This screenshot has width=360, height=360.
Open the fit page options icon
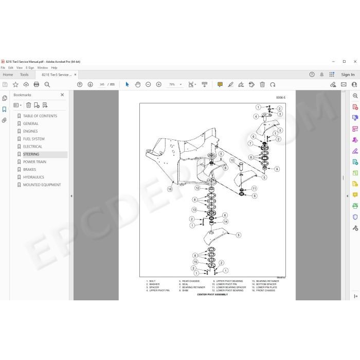(192, 85)
